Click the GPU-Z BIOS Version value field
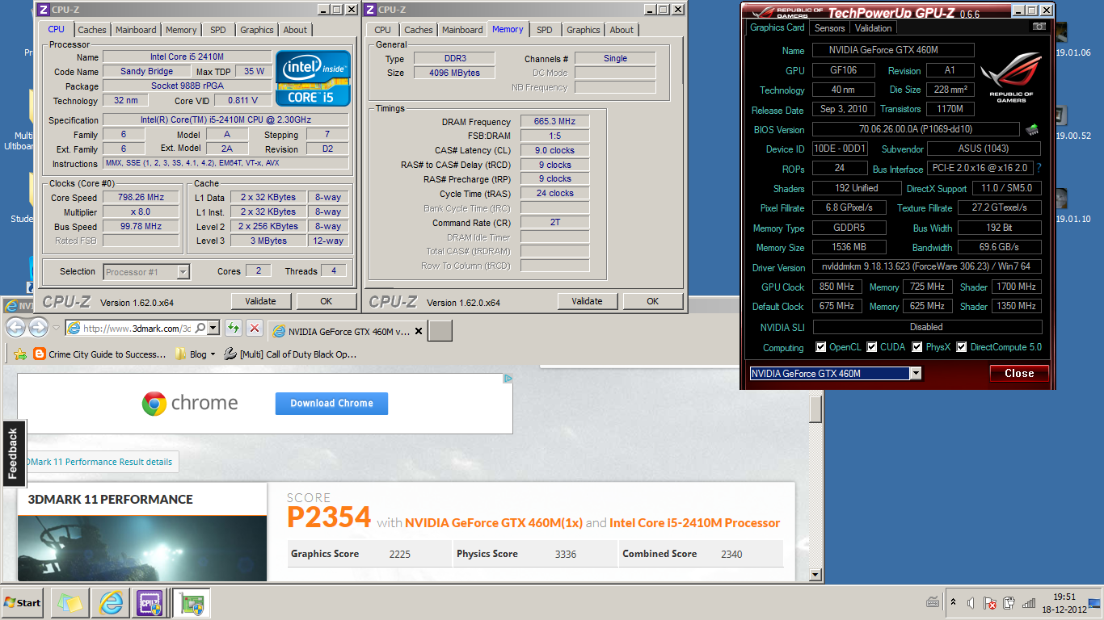The width and height of the screenshot is (1104, 620). (x=916, y=129)
